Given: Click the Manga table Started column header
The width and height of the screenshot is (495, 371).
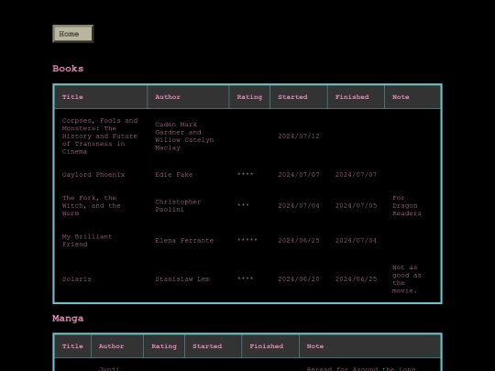Looking at the screenshot, I should coord(213,346).
